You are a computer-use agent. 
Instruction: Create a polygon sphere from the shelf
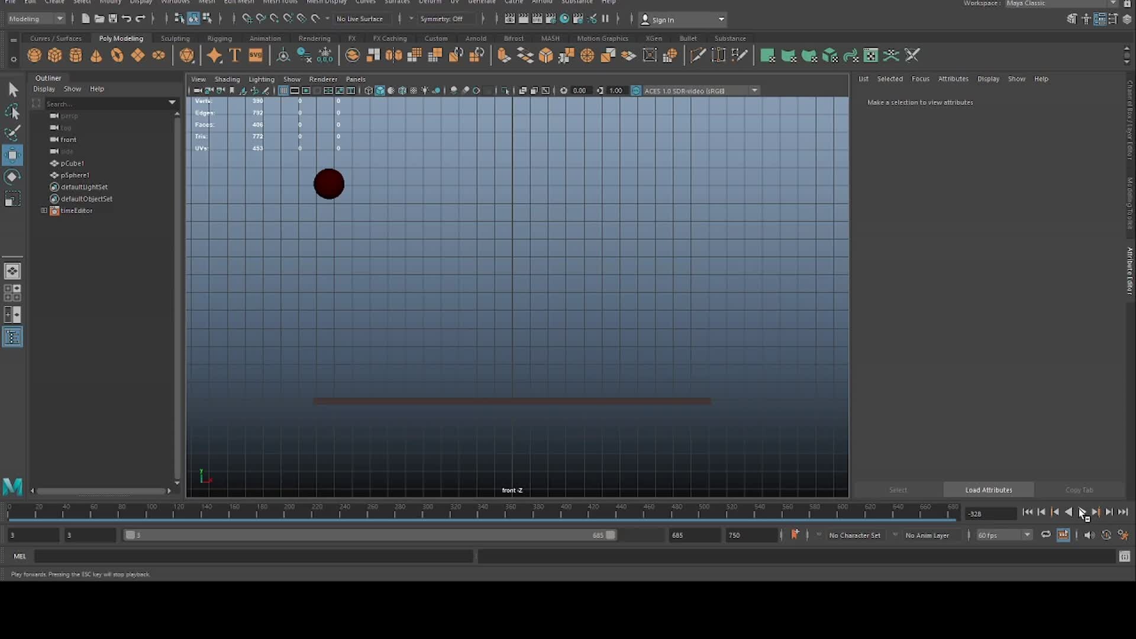coord(34,55)
